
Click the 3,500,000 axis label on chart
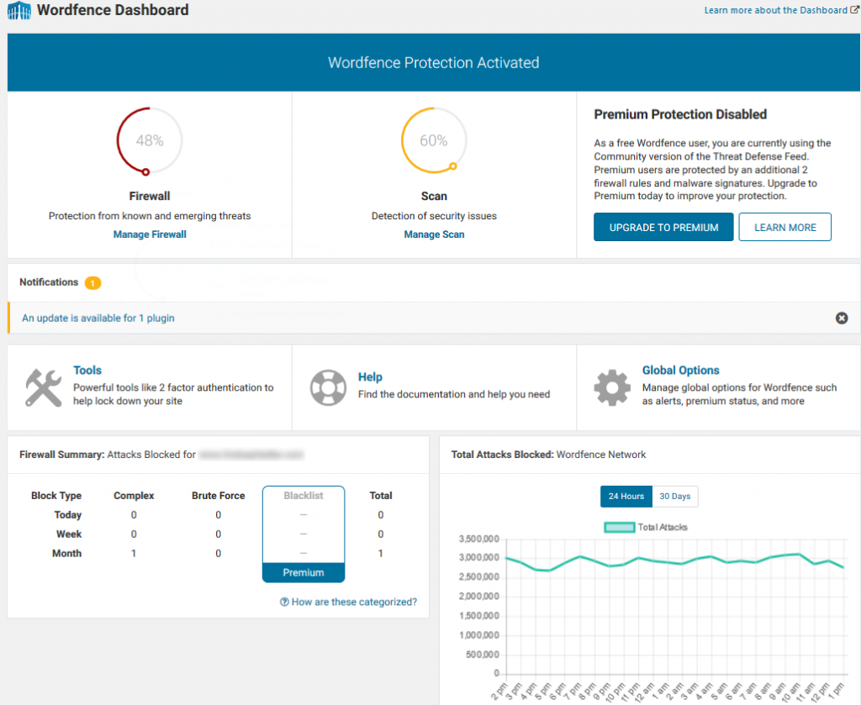(x=479, y=539)
